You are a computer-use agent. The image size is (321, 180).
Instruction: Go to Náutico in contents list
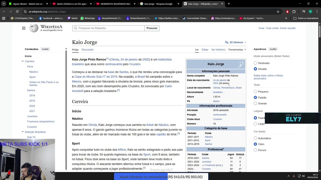34,72
